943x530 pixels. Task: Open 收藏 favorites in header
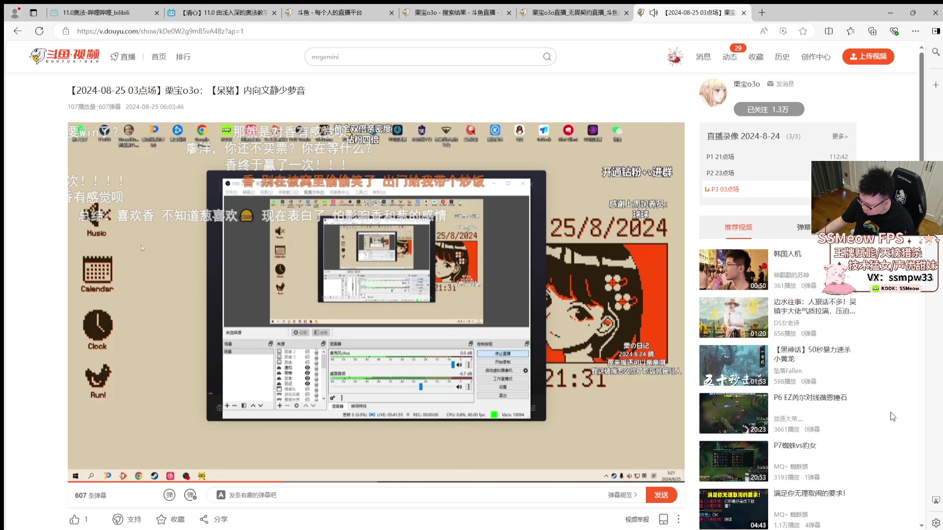coord(756,57)
